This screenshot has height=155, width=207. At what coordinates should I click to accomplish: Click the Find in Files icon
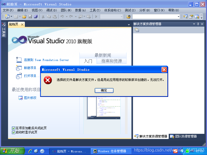coord(128,17)
